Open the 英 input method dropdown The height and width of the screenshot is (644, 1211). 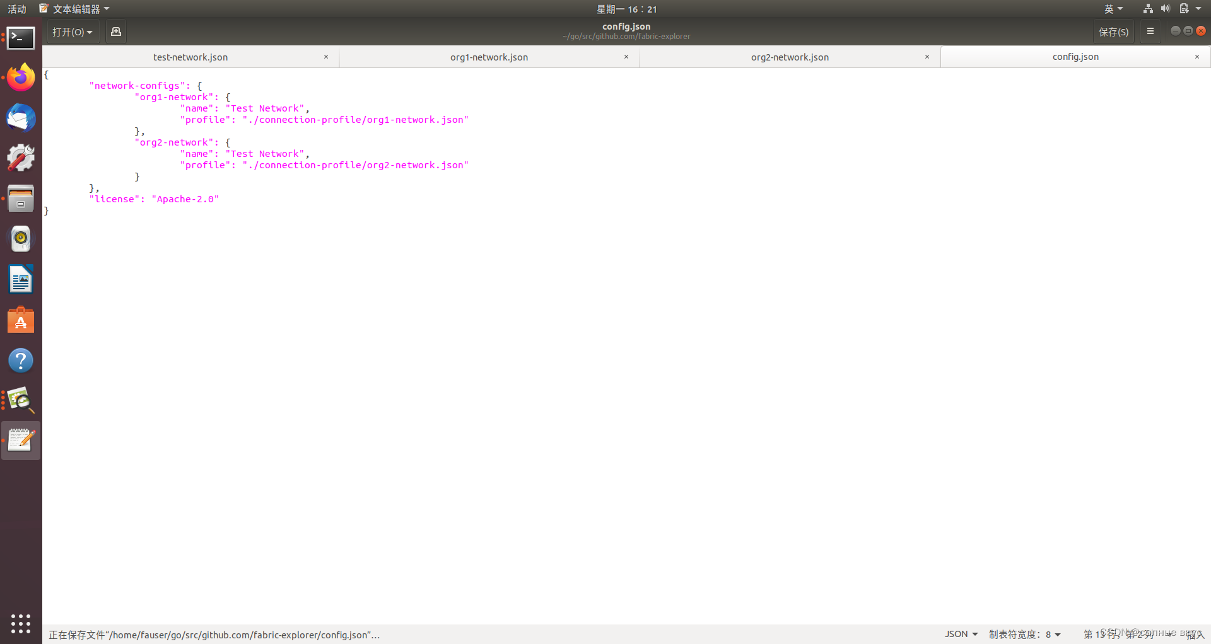coord(1113,9)
